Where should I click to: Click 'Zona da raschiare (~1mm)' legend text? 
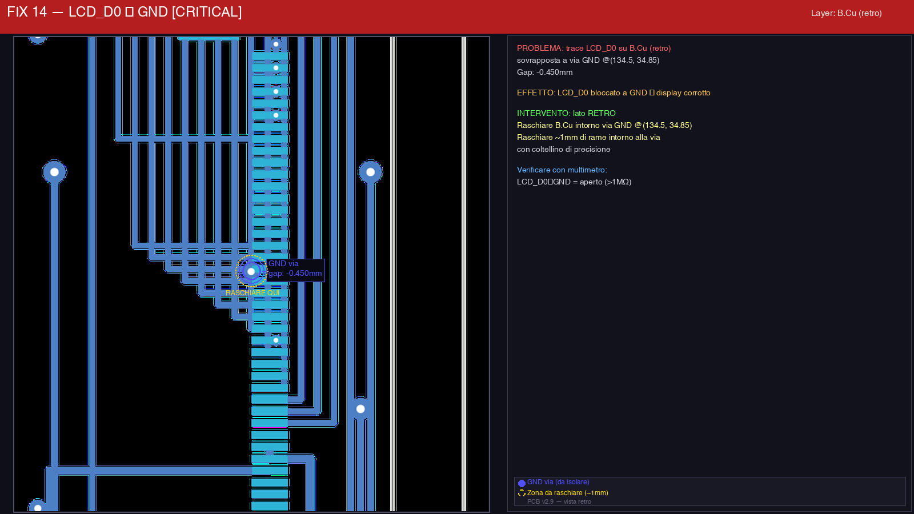tap(567, 493)
